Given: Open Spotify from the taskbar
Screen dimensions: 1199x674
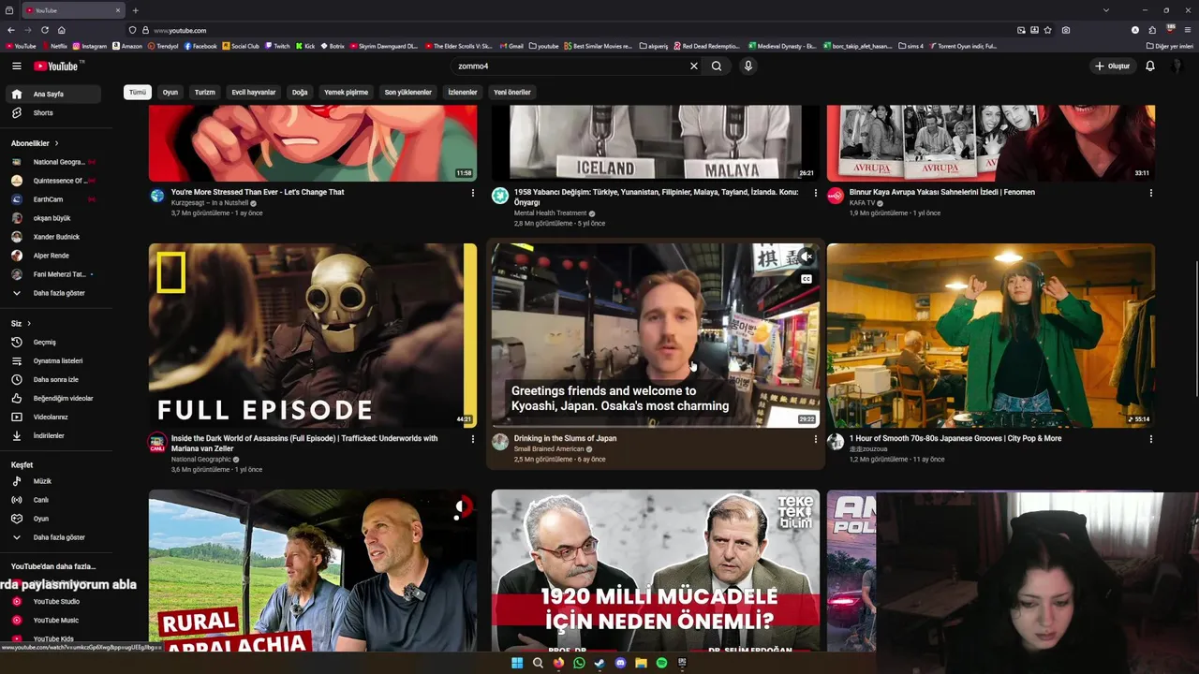Looking at the screenshot, I should tap(661, 663).
